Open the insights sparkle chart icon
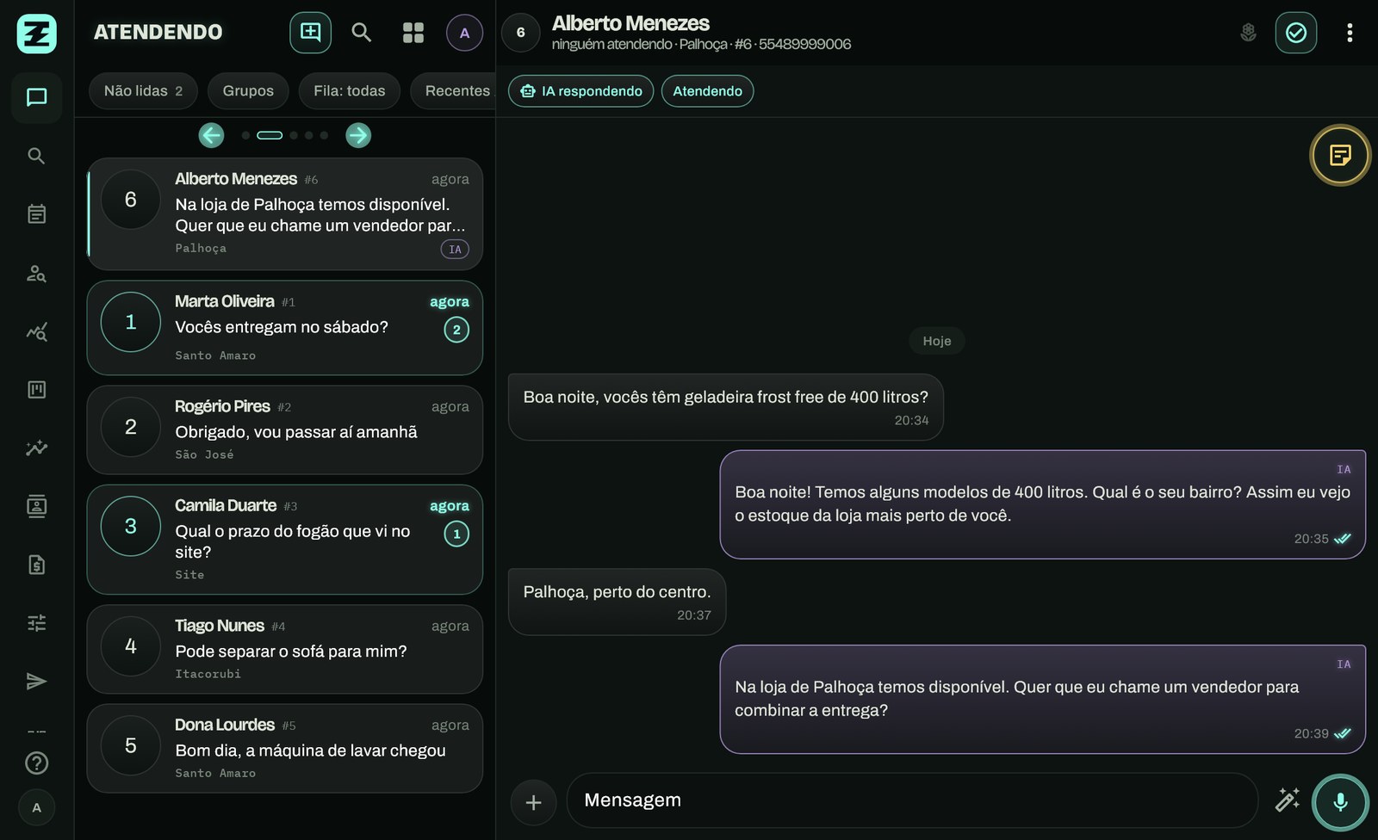 click(36, 448)
